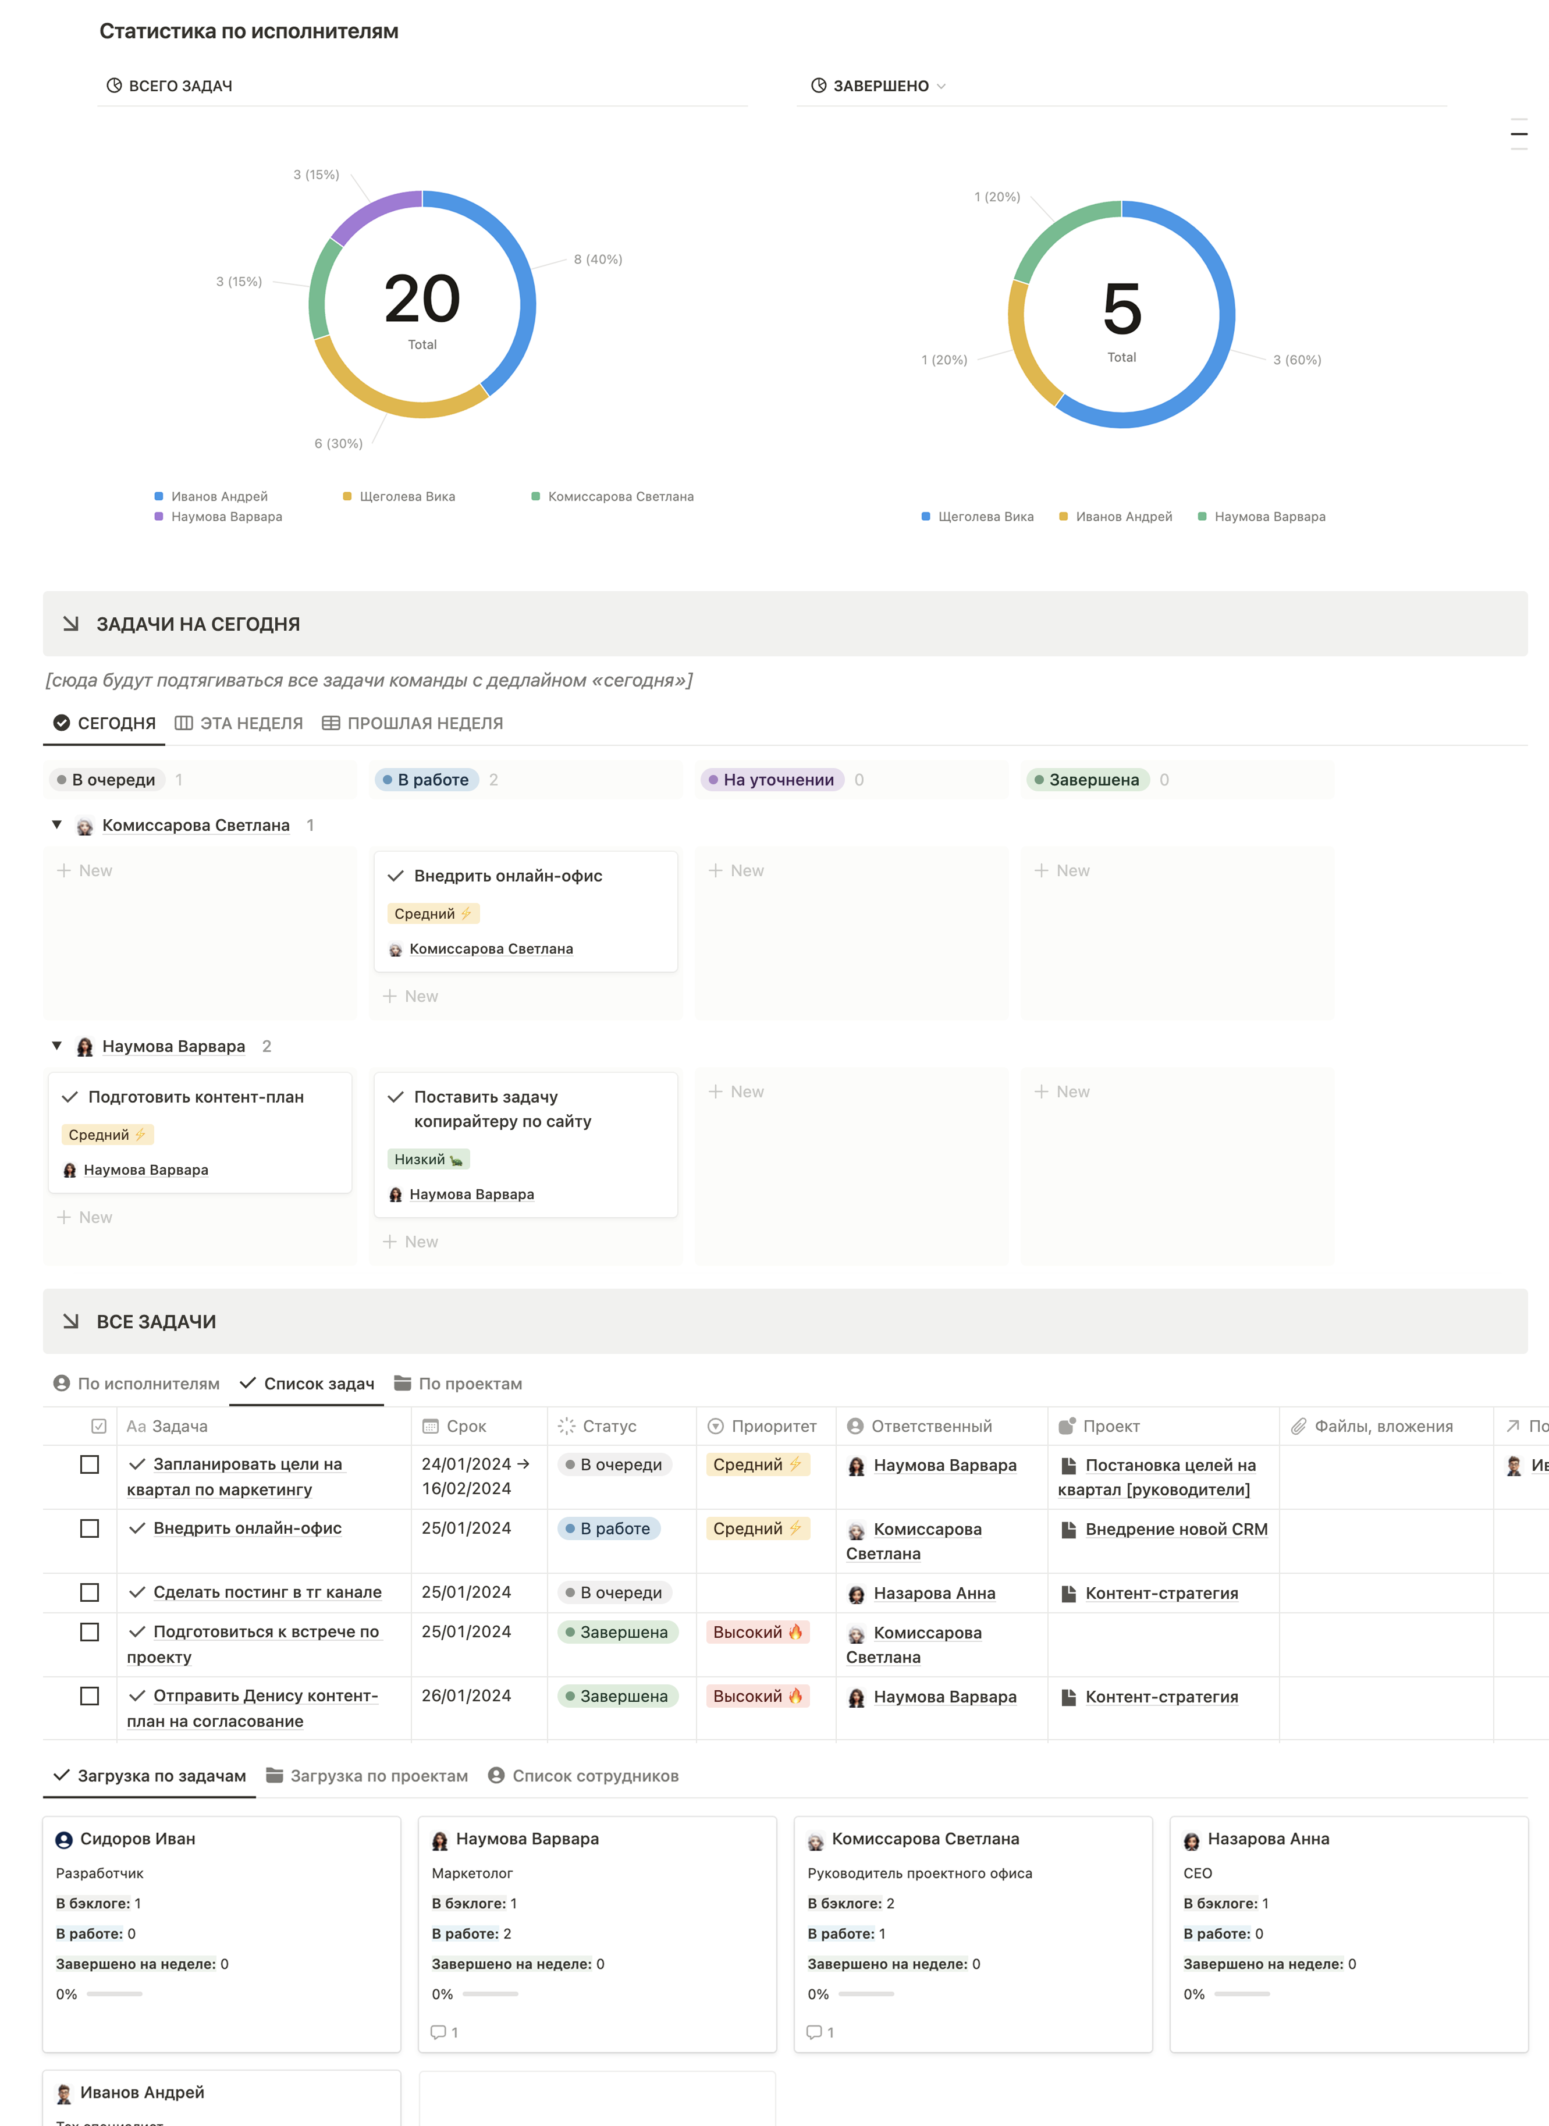Open the По проектам tab
1549x2126 pixels.
(457, 1384)
